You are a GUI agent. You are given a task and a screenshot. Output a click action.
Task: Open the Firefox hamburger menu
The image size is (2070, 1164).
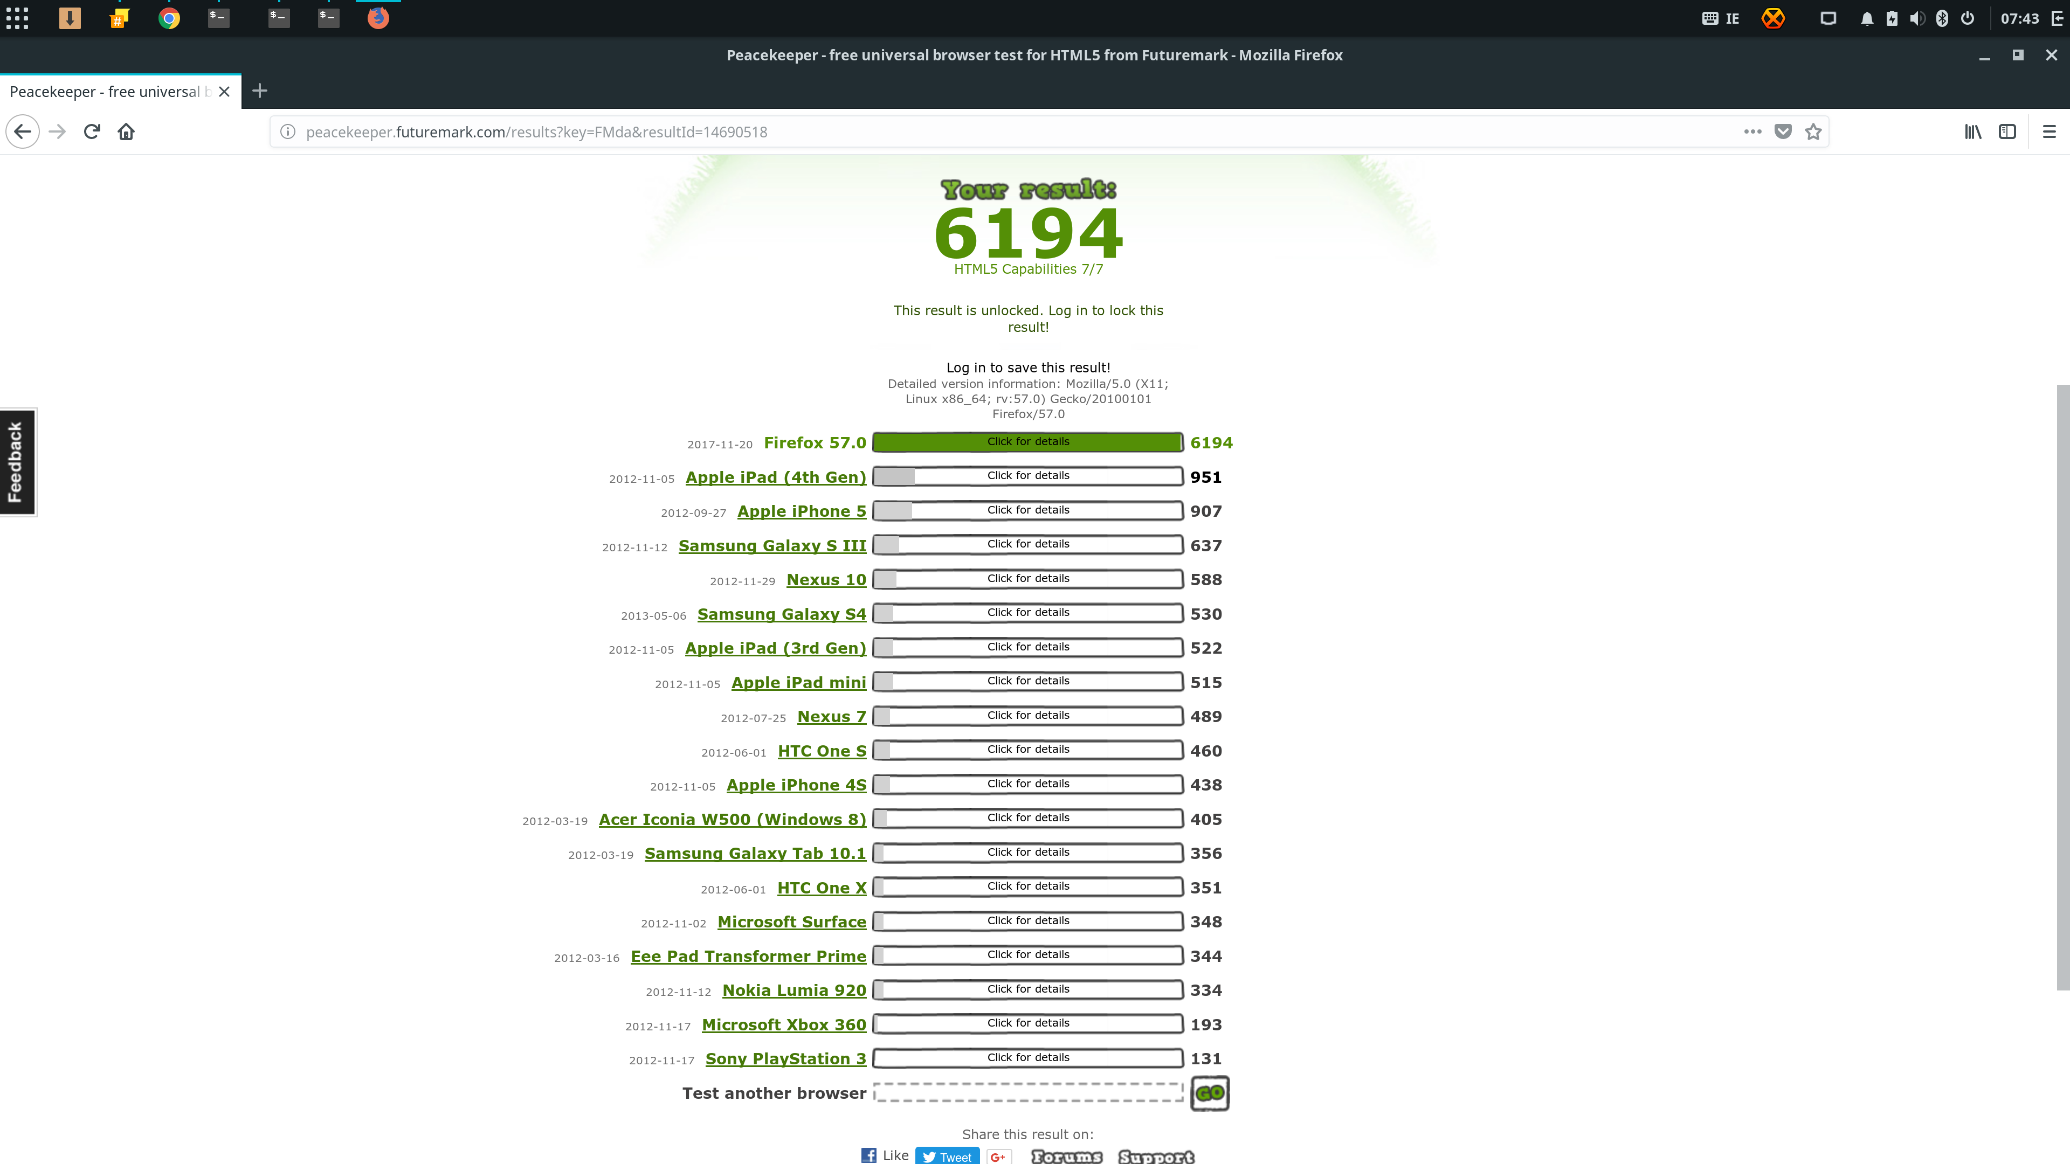[x=2049, y=131]
